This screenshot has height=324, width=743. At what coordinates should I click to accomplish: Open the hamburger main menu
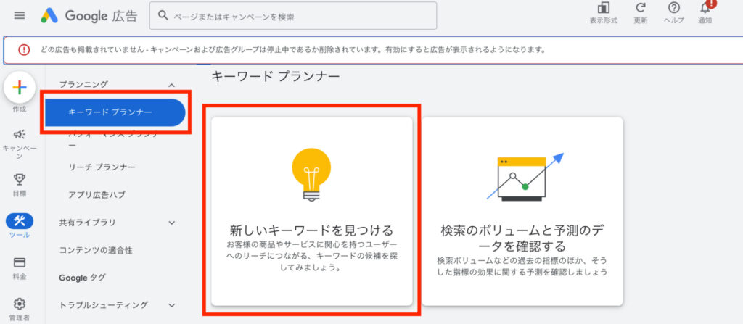[20, 16]
